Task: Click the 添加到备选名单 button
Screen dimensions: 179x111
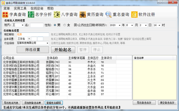Action: tap(33, 103)
